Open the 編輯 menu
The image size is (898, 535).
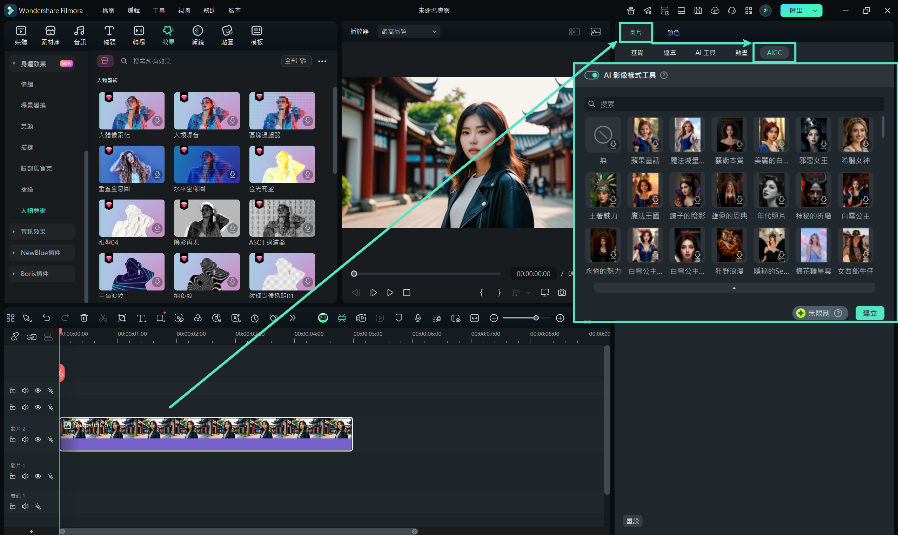(x=134, y=11)
